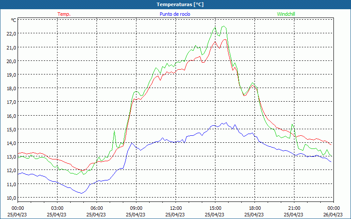Select the red Temp. legend label
This screenshot has width=351, height=219.
point(64,14)
